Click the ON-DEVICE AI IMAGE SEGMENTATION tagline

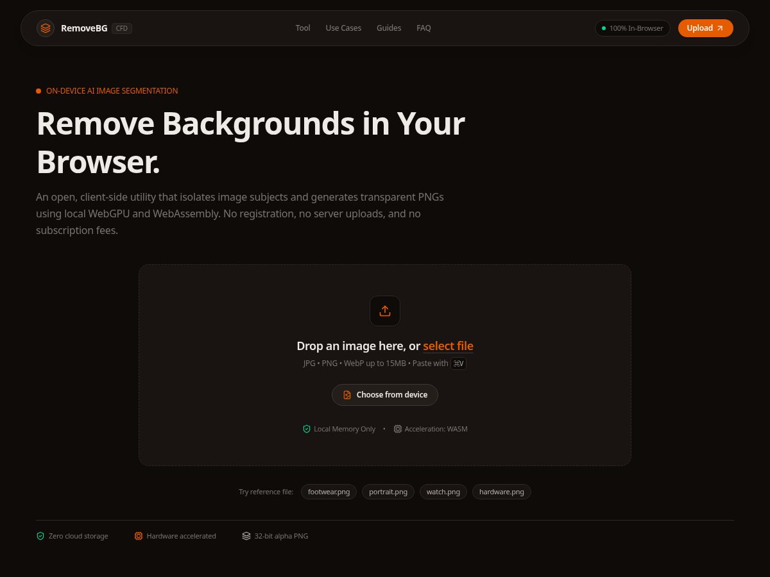[x=112, y=91]
